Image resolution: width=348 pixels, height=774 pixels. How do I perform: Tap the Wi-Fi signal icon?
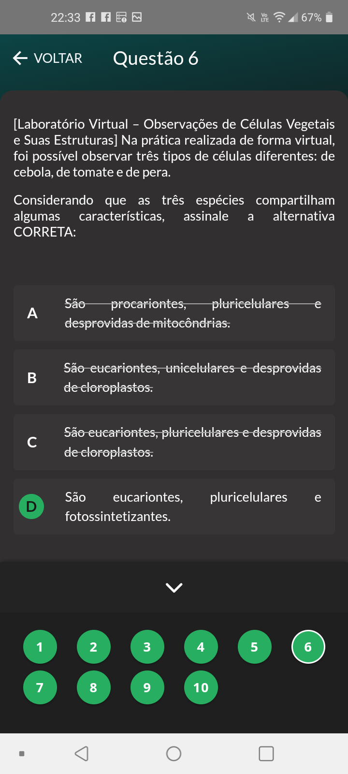pyautogui.click(x=279, y=17)
